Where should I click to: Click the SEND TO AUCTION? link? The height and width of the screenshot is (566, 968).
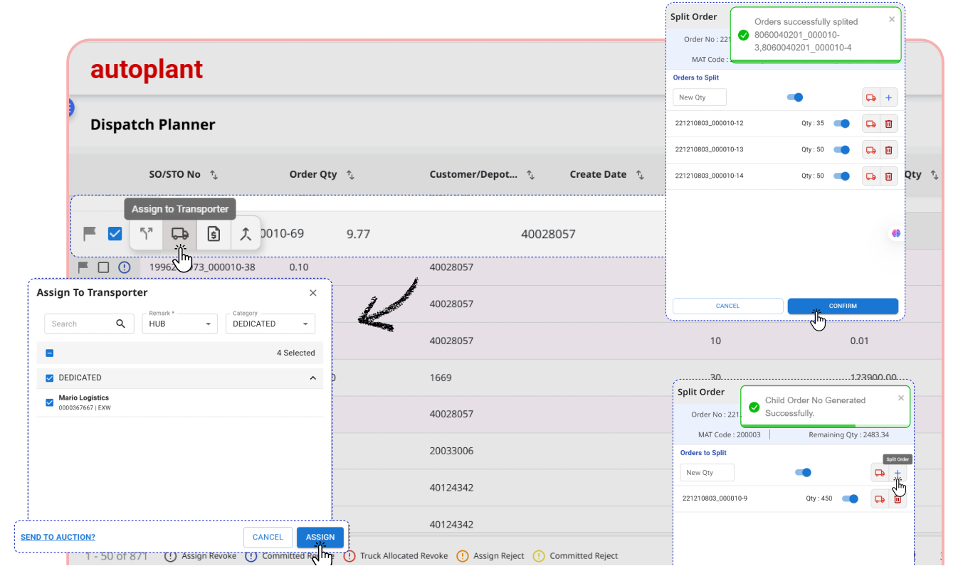click(x=58, y=538)
